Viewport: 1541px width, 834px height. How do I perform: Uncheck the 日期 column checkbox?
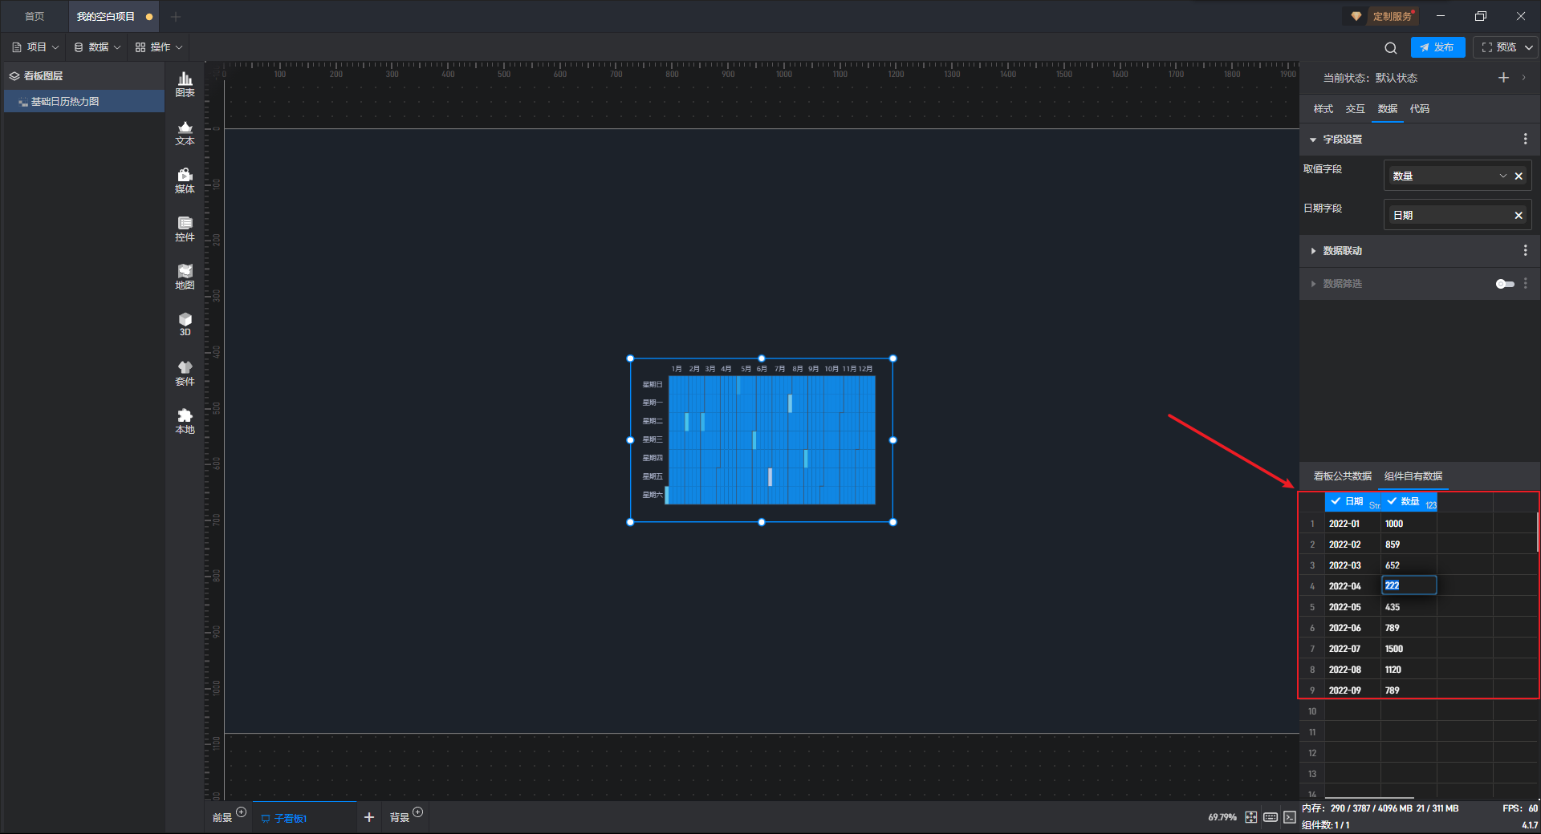point(1336,501)
